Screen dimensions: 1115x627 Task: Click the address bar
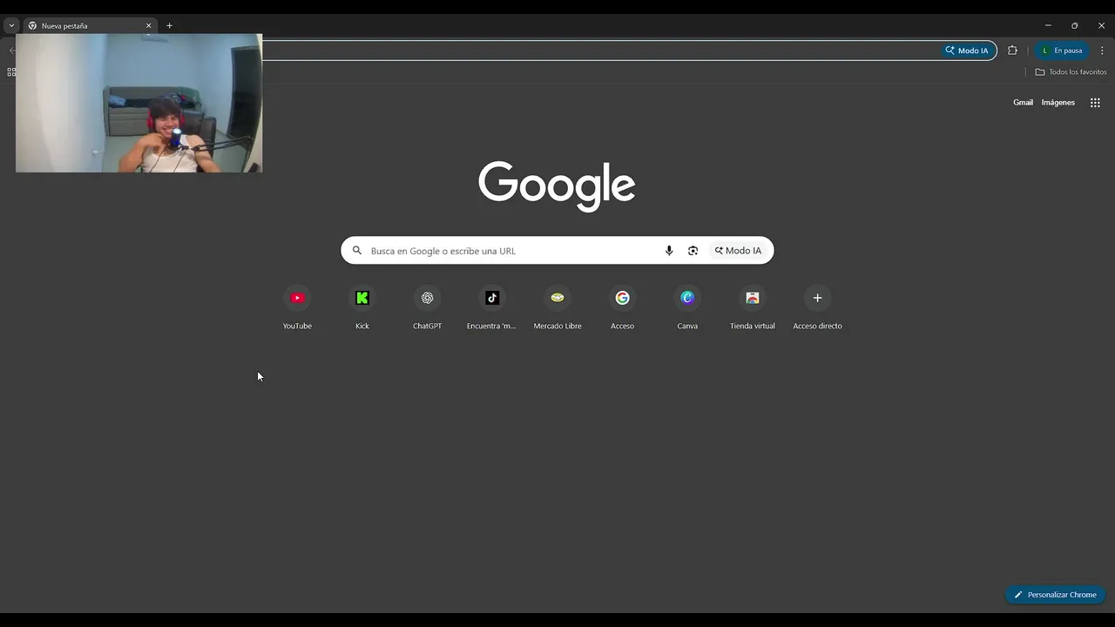point(601,51)
